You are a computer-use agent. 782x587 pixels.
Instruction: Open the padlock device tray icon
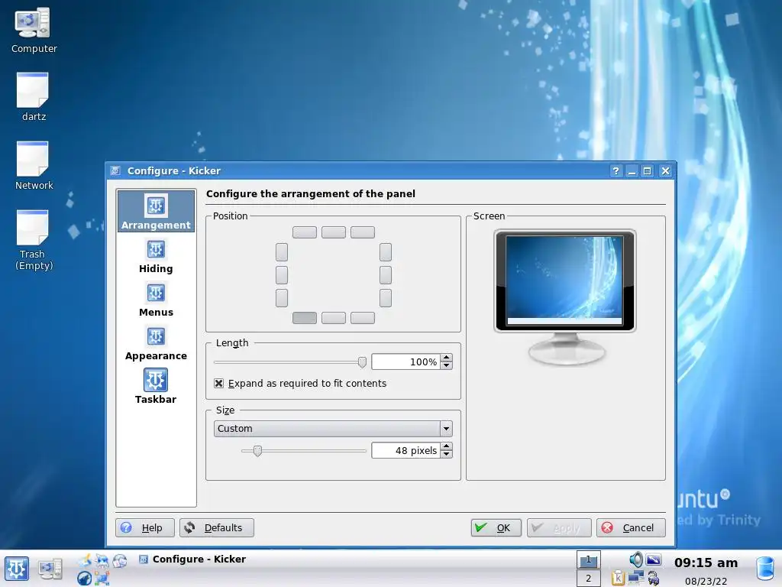(x=654, y=578)
